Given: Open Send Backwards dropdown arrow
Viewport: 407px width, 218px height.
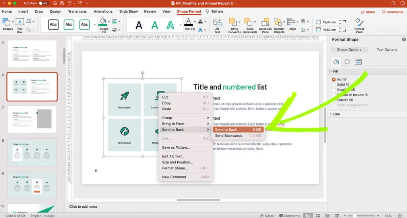Looking at the screenshot, I should point(255,22).
